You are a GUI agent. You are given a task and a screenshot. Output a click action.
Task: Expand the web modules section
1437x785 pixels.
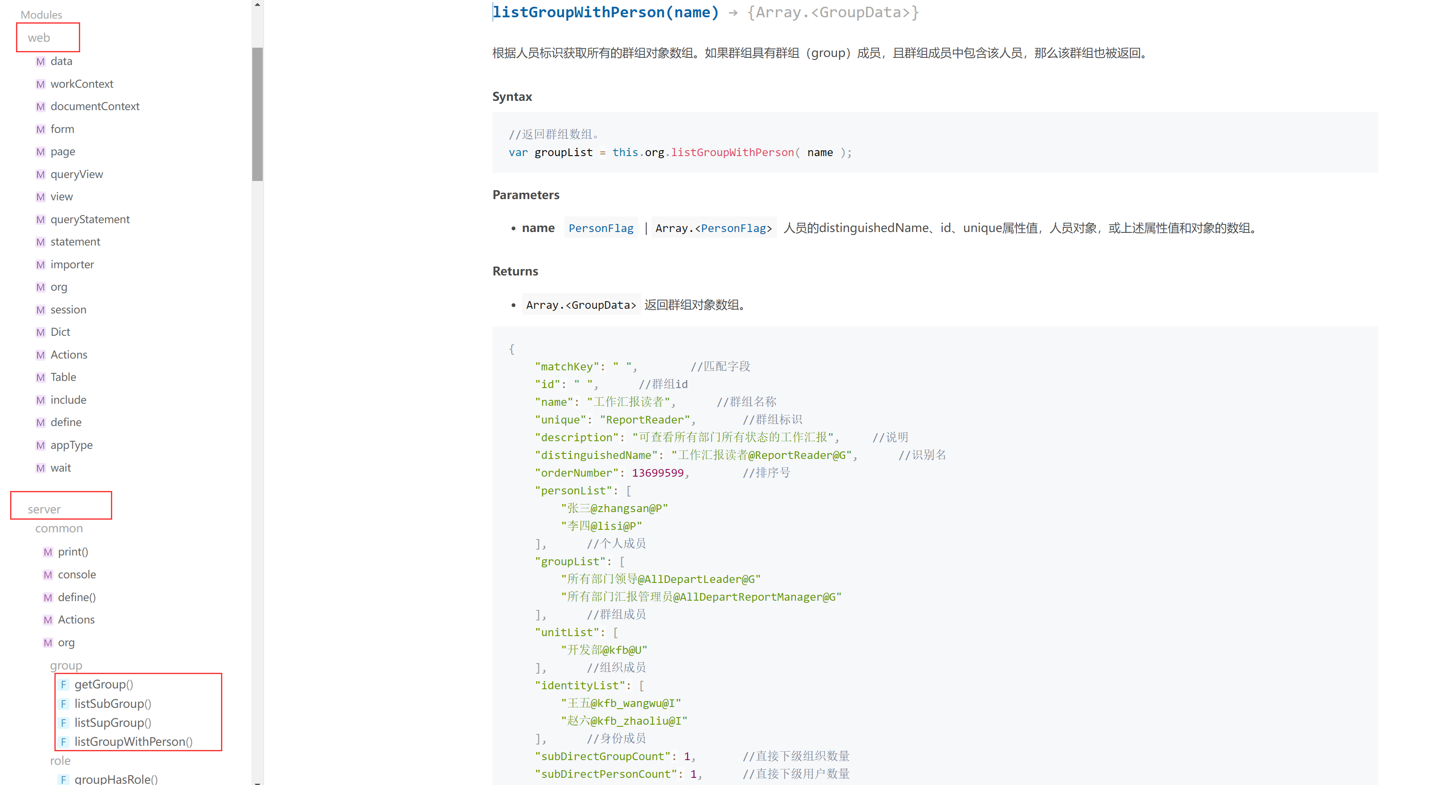pyautogui.click(x=39, y=38)
